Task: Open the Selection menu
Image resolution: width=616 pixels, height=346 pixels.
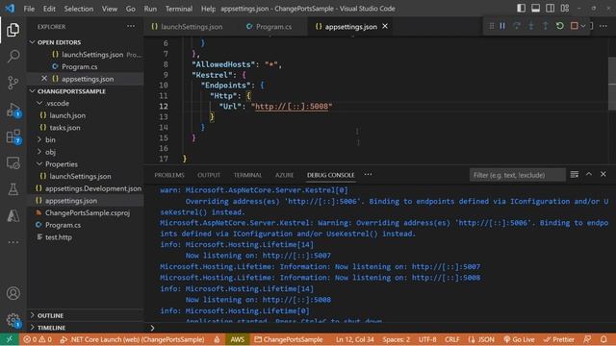Action: pos(79,9)
